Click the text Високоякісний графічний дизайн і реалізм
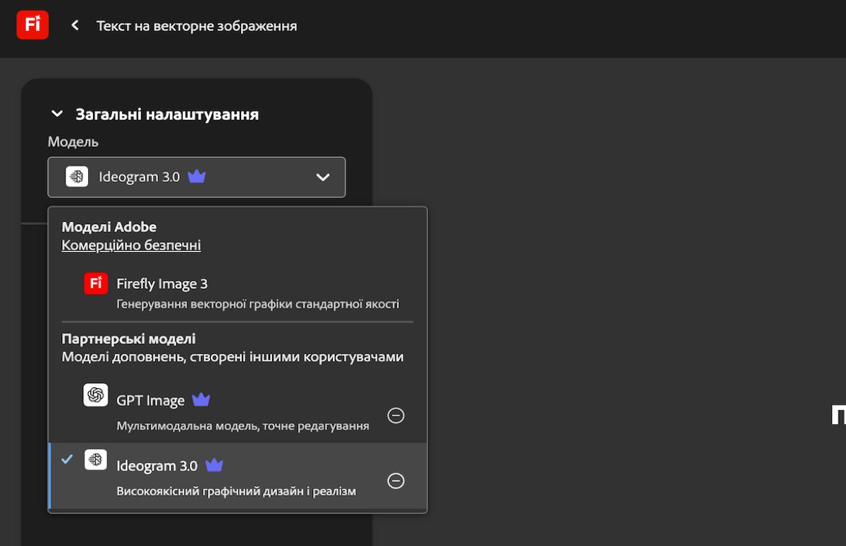 click(x=236, y=491)
